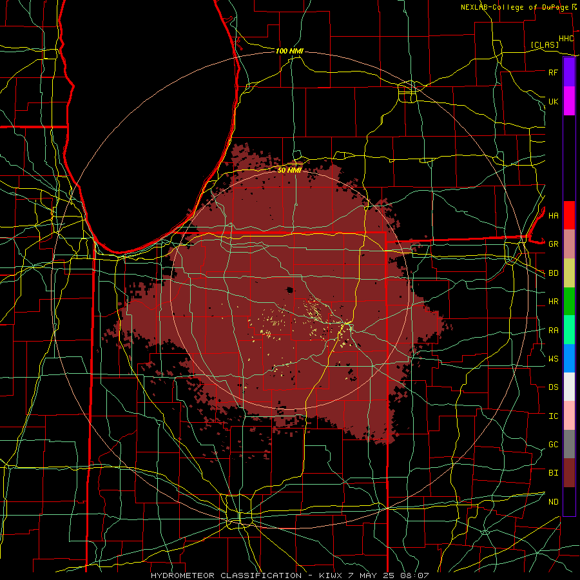Click the HA legend label

coord(553,215)
